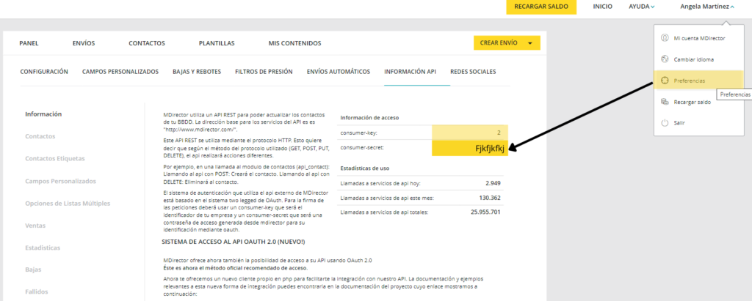
Task: Open the CREAR ENVÍO dropdown arrow
Action: (x=530, y=43)
